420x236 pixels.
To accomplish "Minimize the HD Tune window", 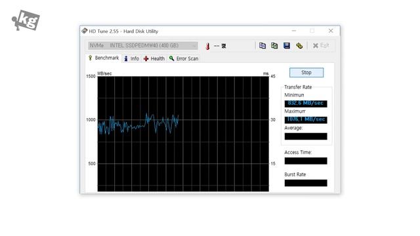I will tap(294, 31).
